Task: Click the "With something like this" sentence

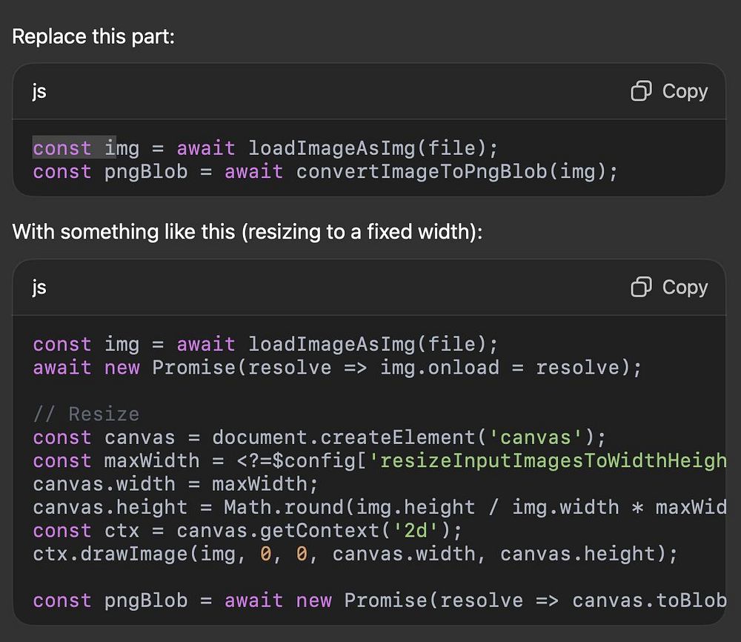Action: [x=247, y=232]
